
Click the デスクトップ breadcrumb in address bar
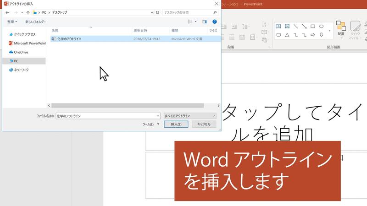click(60, 12)
